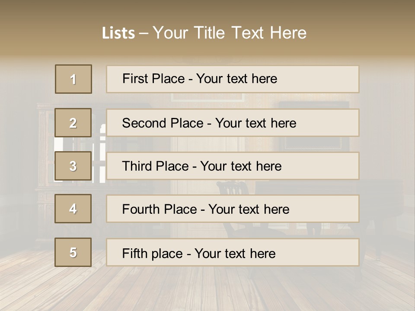The height and width of the screenshot is (311, 415).
Task: Click the Second Place text bar
Action: [x=233, y=123]
